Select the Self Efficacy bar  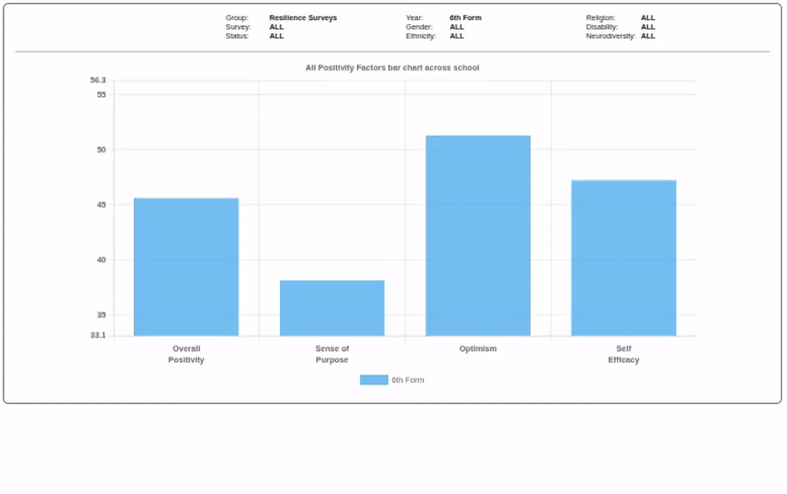click(623, 258)
